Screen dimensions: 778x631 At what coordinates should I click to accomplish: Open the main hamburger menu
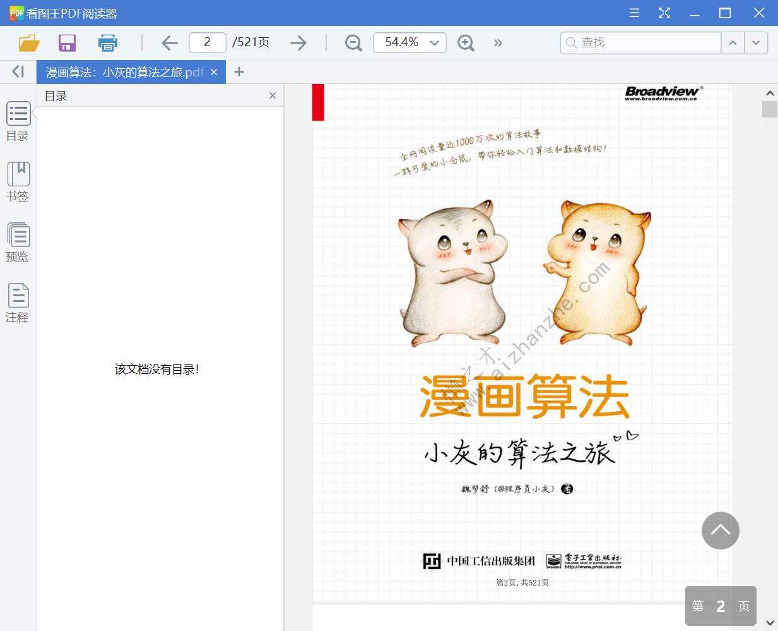click(634, 13)
